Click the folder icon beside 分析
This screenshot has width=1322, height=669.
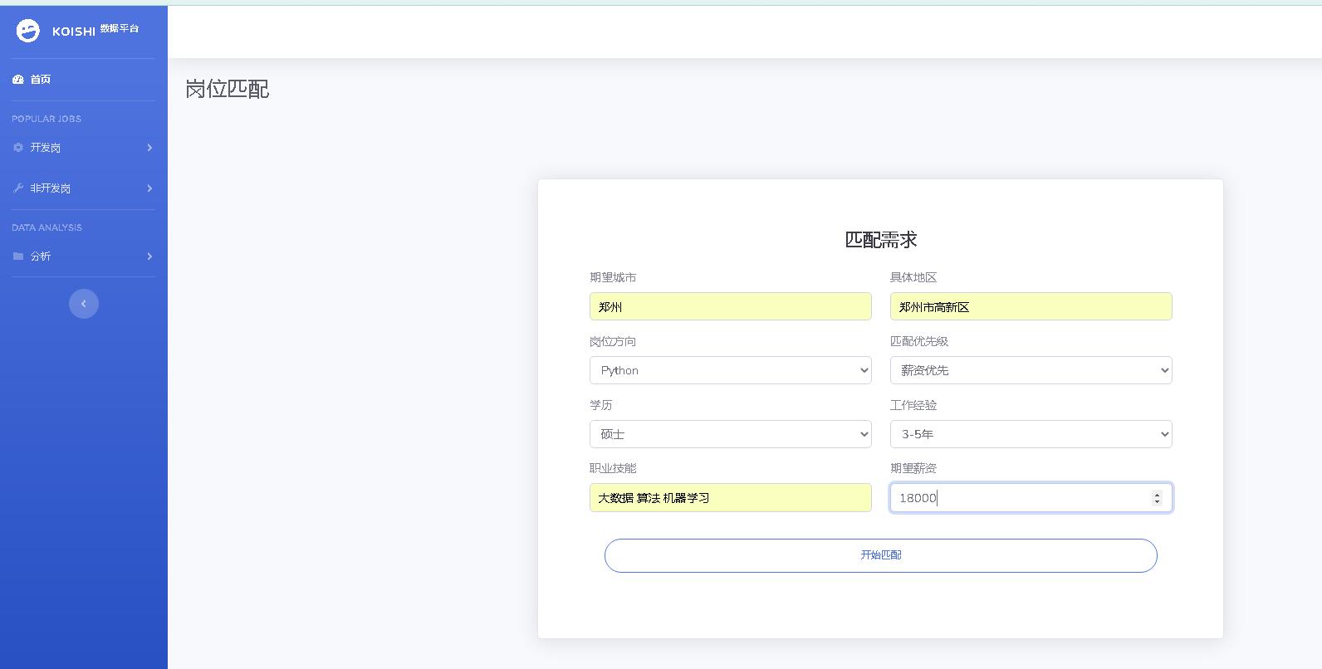[x=18, y=256]
